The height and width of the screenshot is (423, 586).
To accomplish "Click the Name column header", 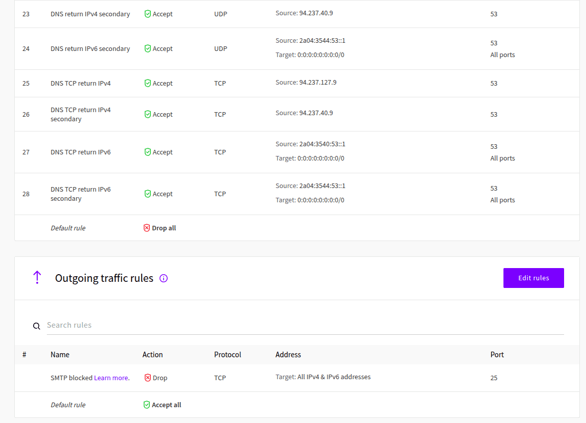I will pos(60,355).
